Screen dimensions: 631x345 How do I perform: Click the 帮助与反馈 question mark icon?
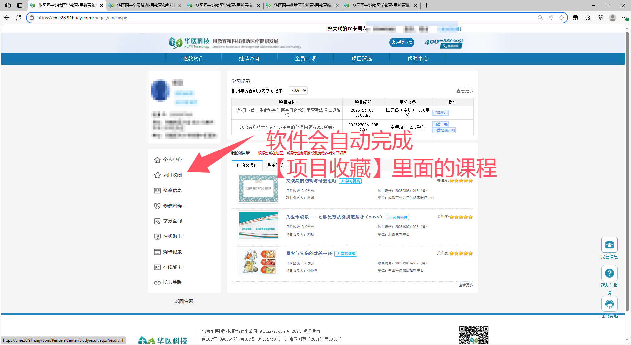click(x=609, y=273)
